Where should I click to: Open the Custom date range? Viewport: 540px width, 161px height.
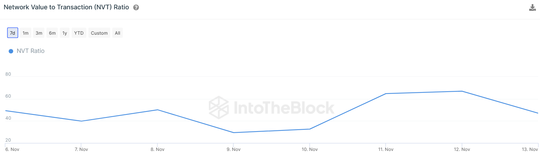[99, 33]
